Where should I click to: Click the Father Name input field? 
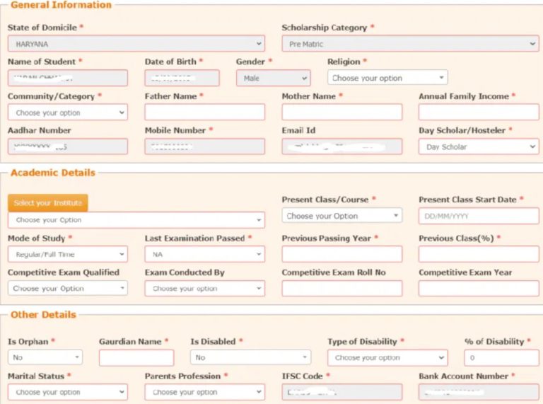click(204, 112)
